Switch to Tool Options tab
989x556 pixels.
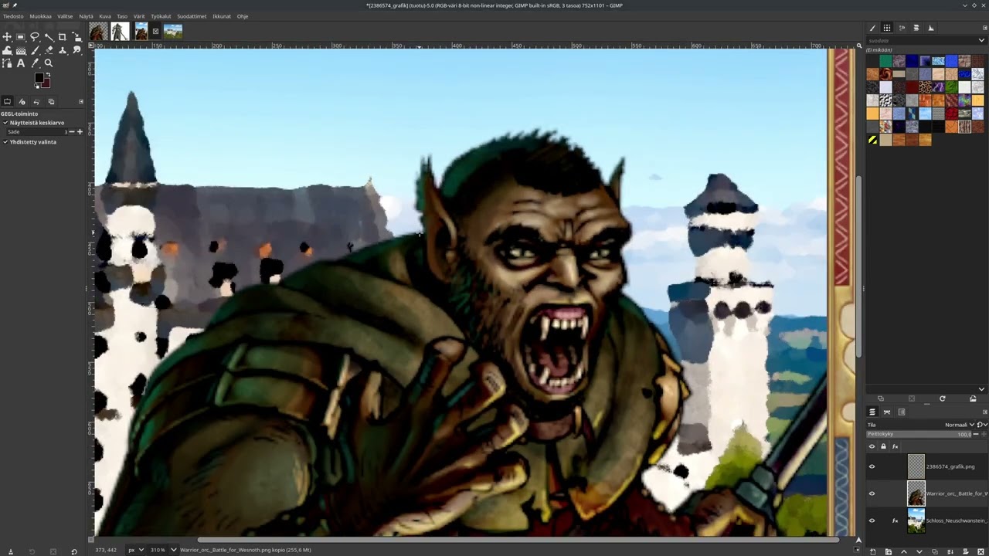7,102
